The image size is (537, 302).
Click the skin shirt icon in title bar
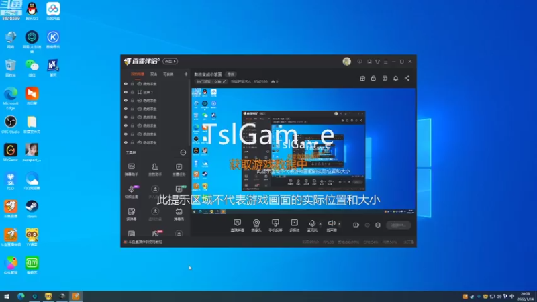[x=377, y=62]
